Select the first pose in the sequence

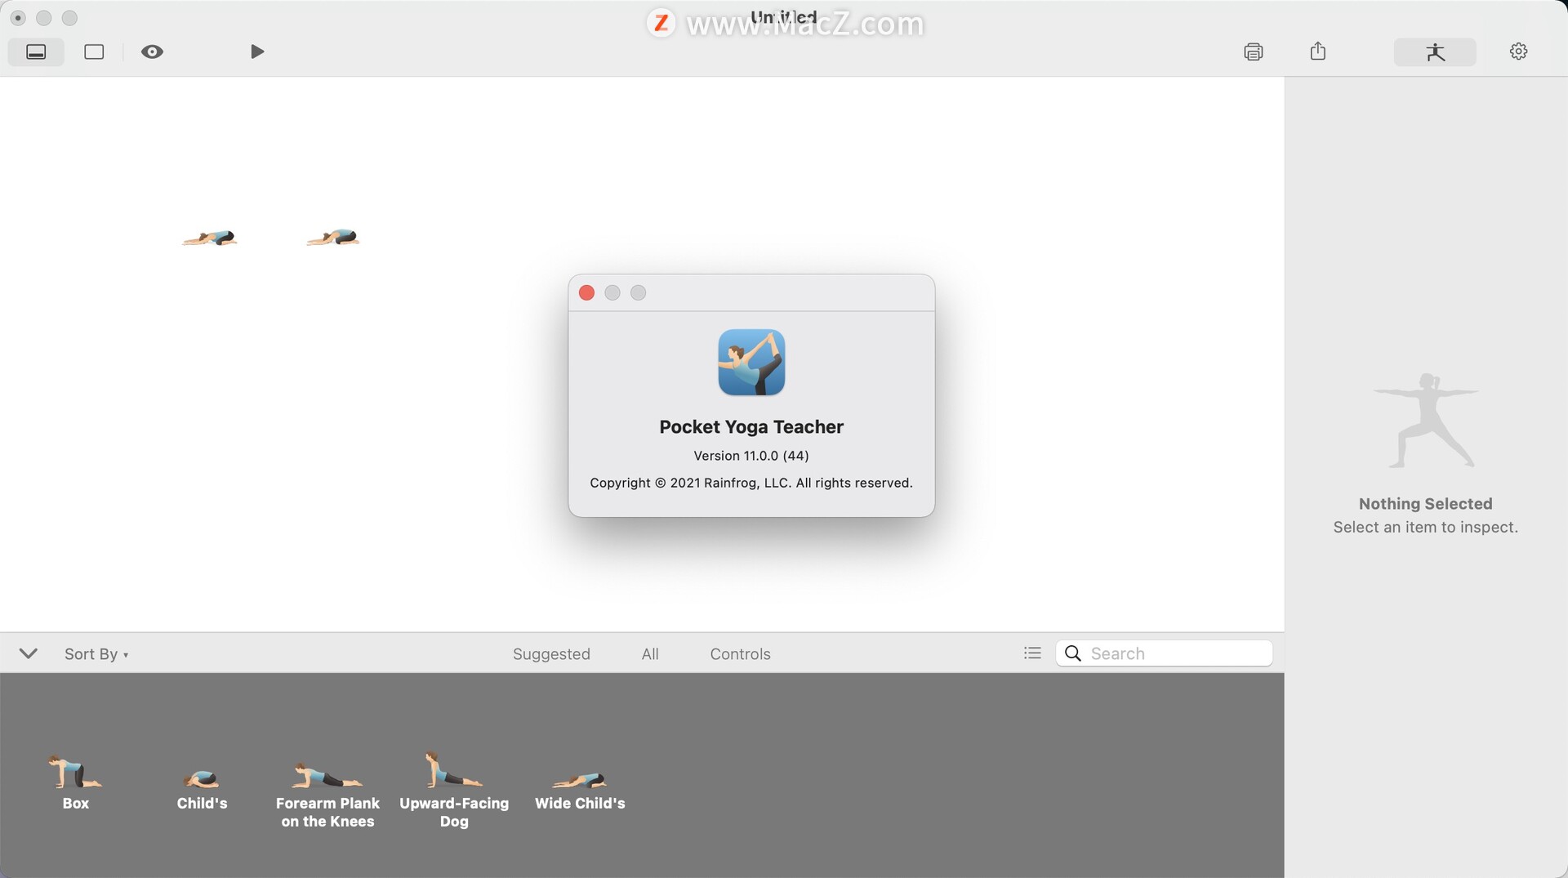tap(210, 238)
